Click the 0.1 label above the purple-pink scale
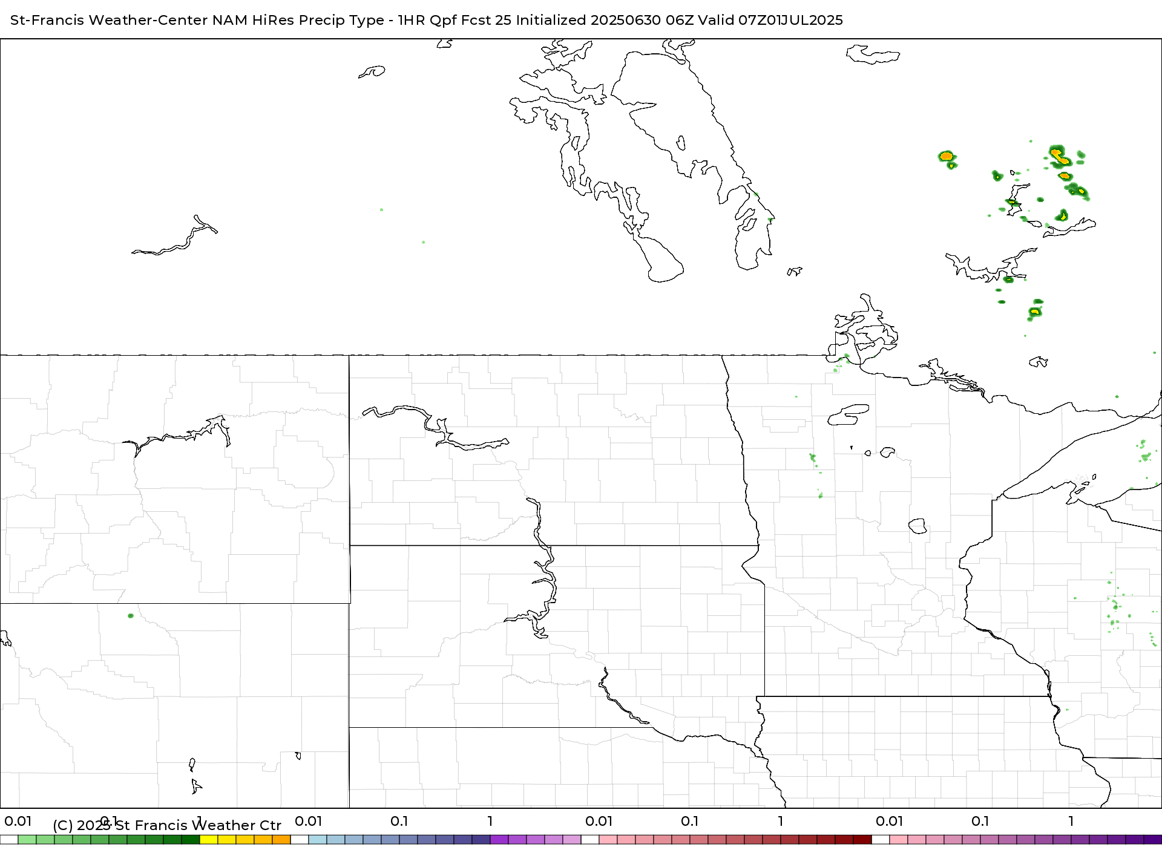Screen dimensions: 1162x847 980,821
